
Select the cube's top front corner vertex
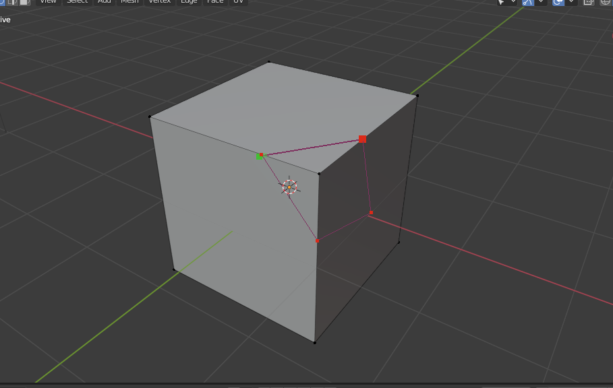[319, 174]
